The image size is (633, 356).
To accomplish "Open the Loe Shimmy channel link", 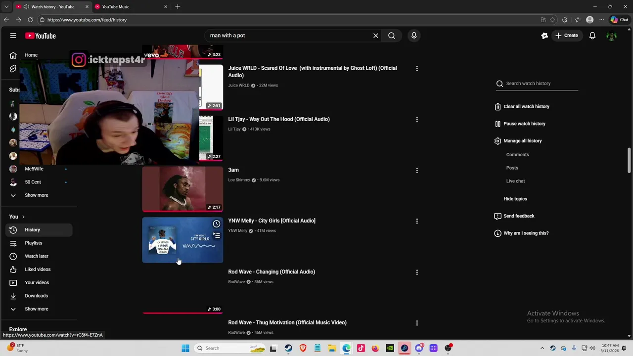I will click(239, 180).
